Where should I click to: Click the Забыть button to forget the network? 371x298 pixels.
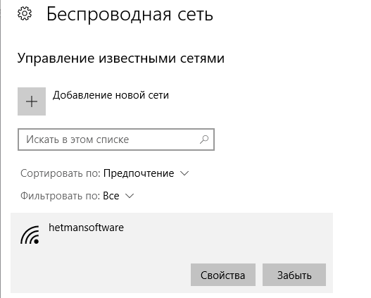(294, 275)
